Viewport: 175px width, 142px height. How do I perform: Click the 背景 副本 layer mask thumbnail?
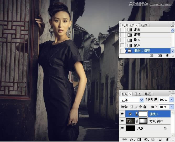click(143, 121)
